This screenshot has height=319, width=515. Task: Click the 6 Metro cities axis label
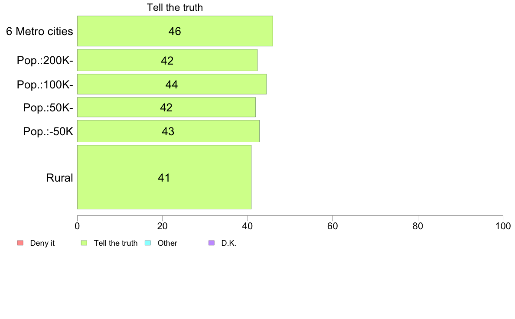[39, 31]
